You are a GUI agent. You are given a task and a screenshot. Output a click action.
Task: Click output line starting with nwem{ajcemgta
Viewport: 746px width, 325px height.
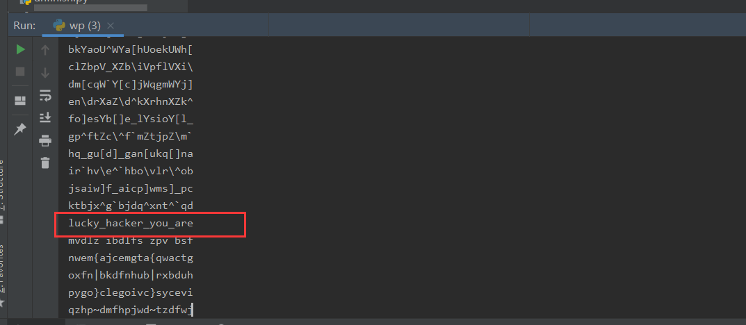pyautogui.click(x=131, y=258)
